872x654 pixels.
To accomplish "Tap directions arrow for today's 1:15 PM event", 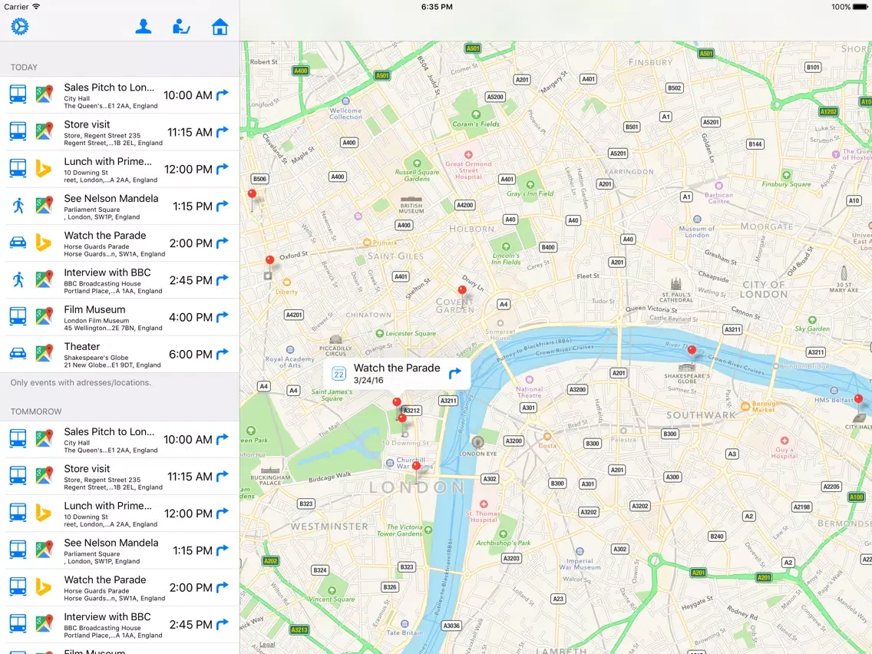I will [223, 206].
